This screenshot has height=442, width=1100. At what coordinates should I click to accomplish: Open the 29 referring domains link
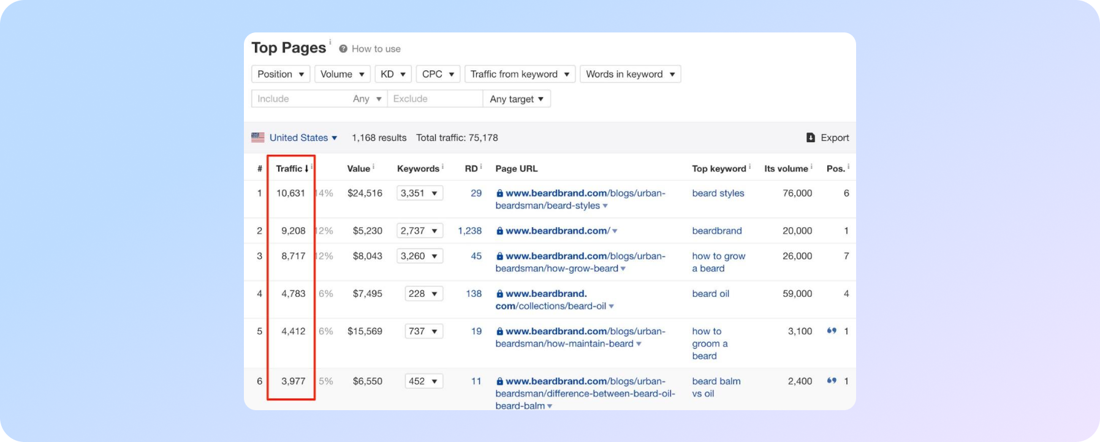[x=476, y=193]
